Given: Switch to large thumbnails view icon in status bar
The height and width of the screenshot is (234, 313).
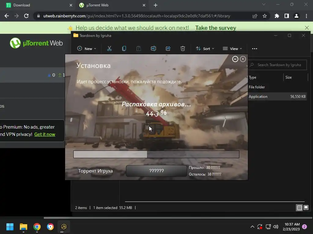Looking at the screenshot, I should coord(306,208).
